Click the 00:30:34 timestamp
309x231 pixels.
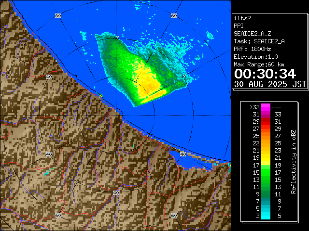[x=265, y=73]
